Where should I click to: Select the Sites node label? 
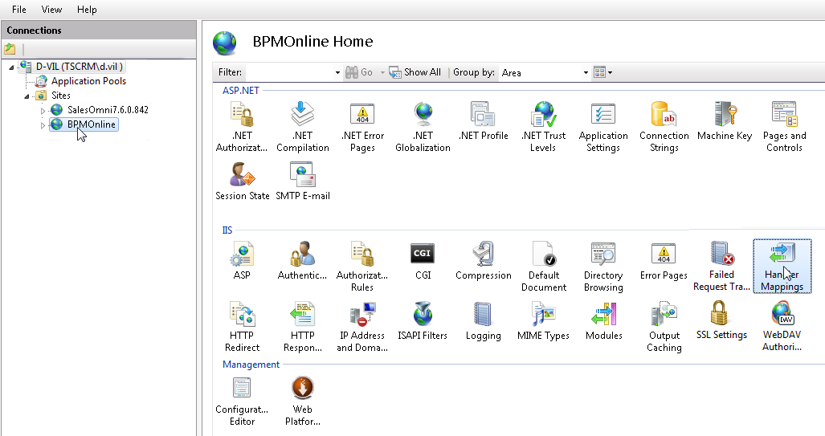tap(60, 96)
